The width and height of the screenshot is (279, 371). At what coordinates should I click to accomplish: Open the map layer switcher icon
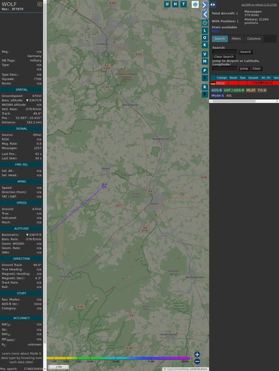pos(195,5)
